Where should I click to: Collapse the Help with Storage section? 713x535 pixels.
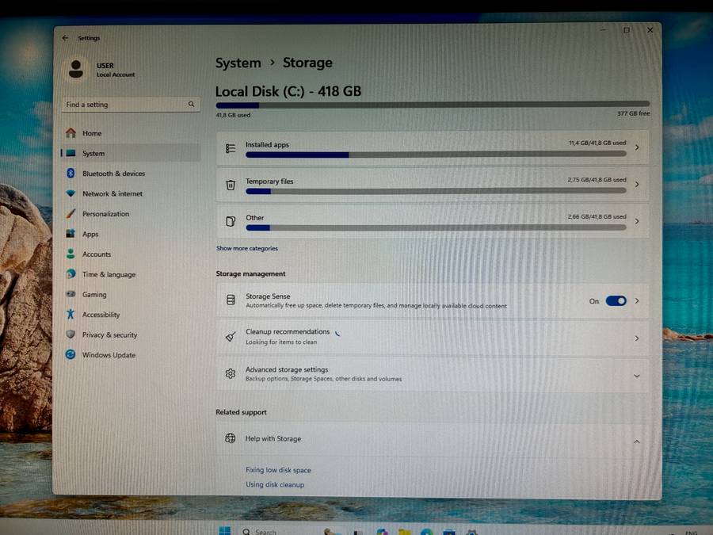click(x=636, y=441)
